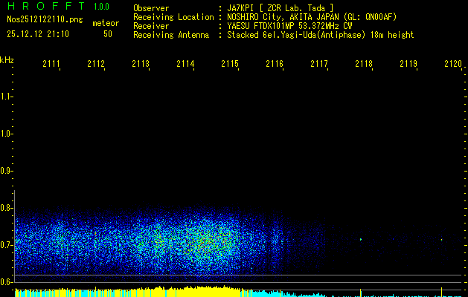Click the meteor count value 50
Viewport: 468px width, 297px height.
108,34
